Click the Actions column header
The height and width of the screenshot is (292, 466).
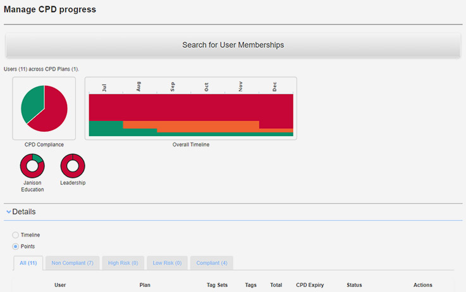[x=422, y=285]
